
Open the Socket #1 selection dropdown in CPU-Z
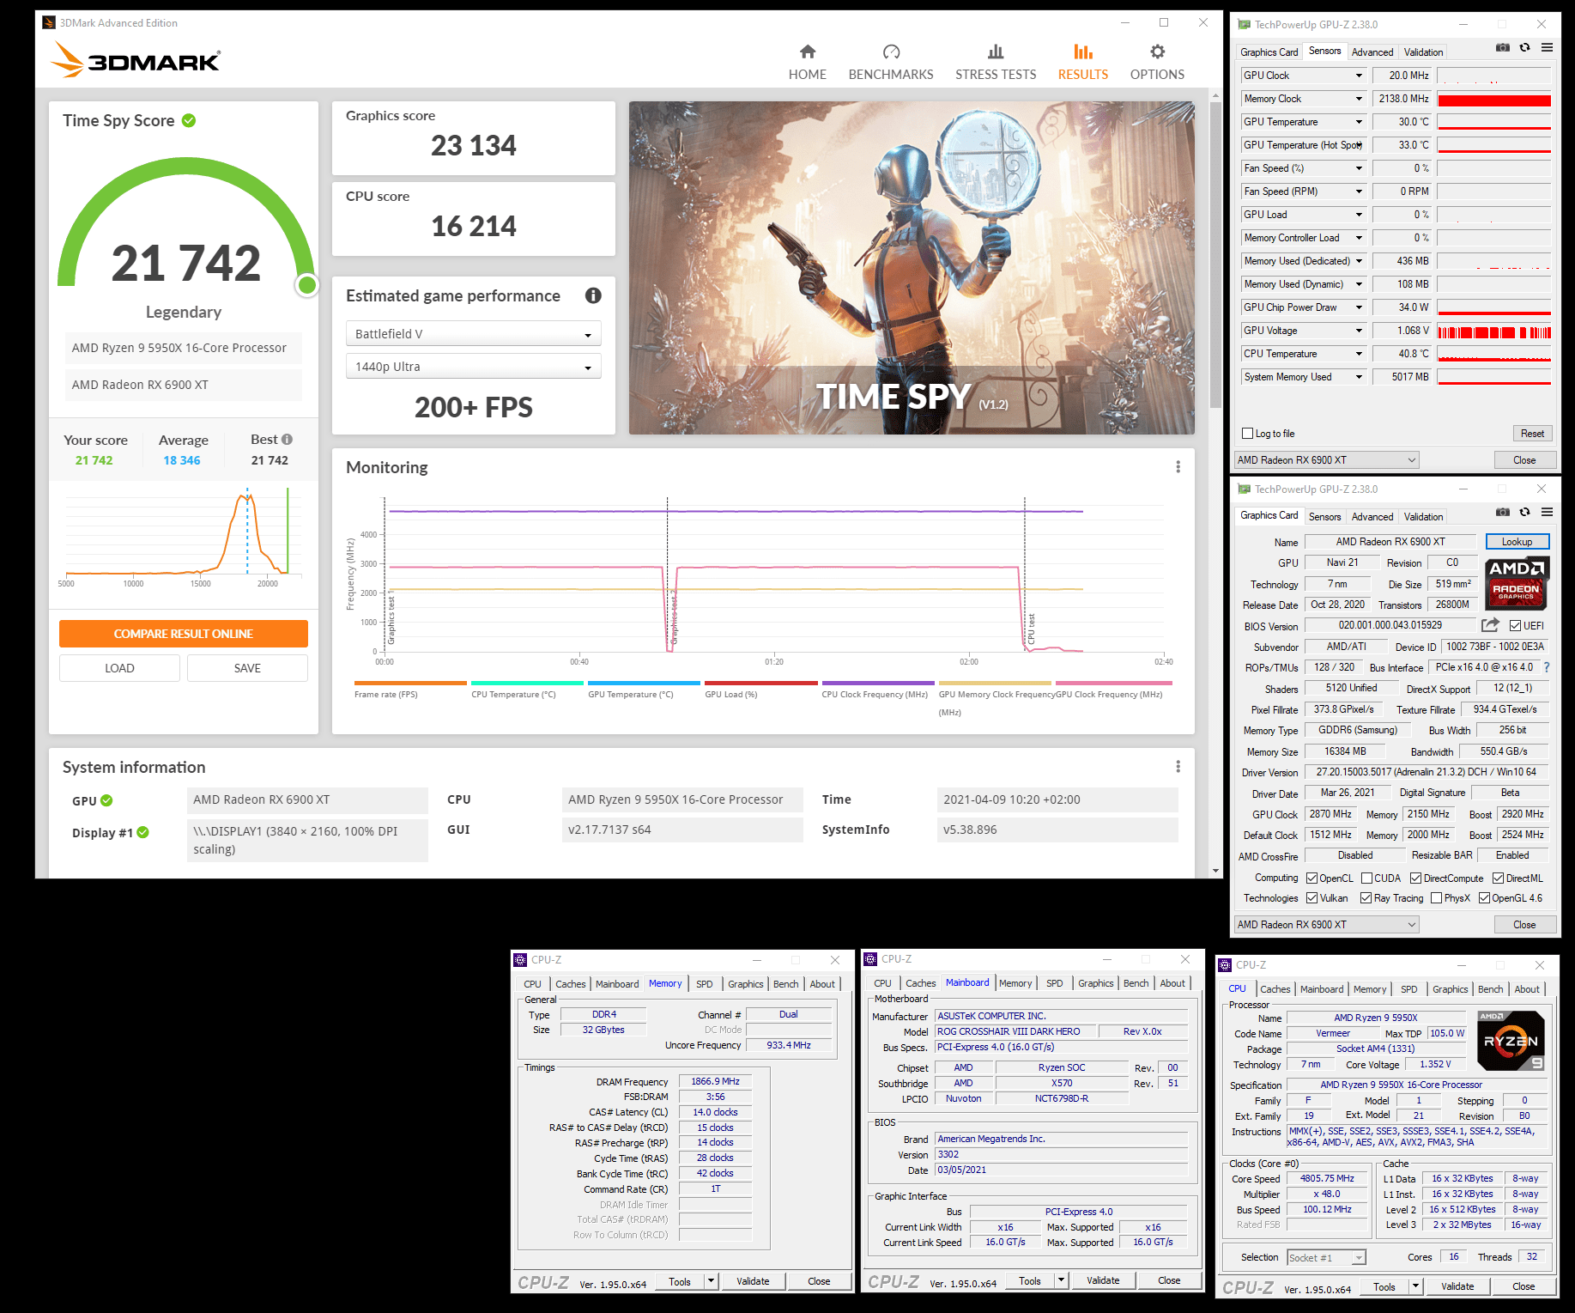[x=1326, y=1257]
